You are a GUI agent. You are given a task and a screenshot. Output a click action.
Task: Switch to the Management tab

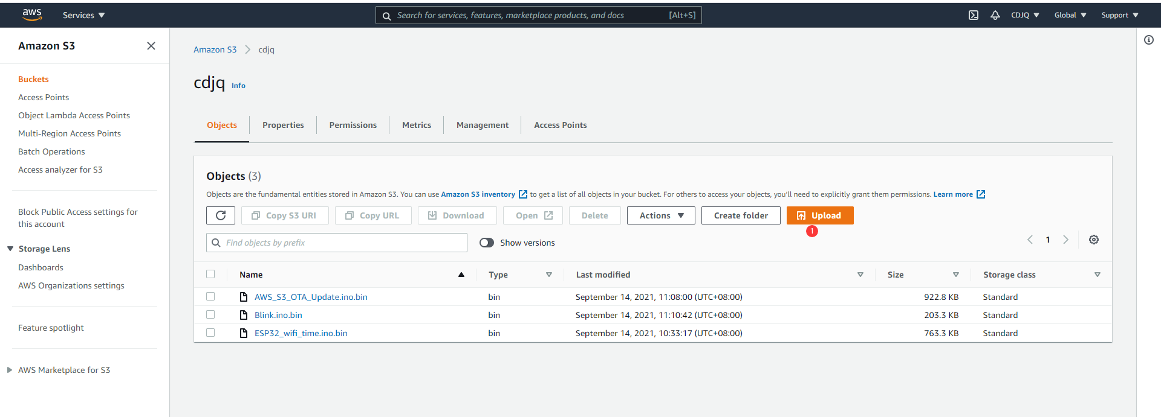[483, 125]
